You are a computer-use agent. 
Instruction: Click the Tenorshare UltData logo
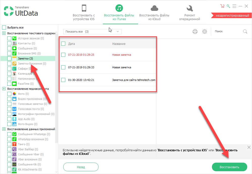(21, 11)
